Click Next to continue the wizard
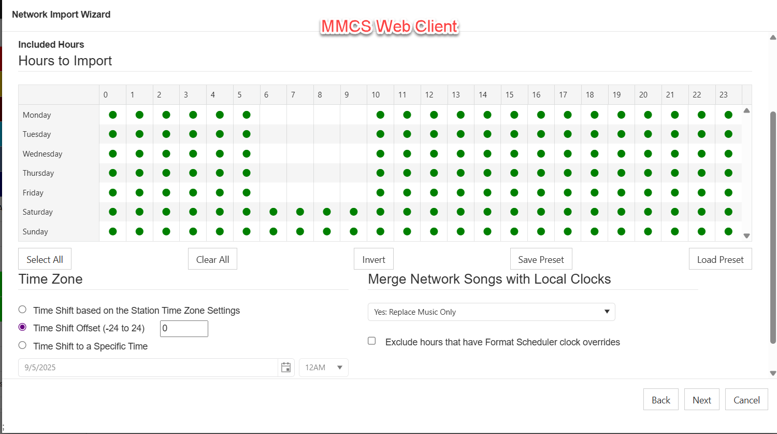The width and height of the screenshot is (777, 434). coord(701,400)
